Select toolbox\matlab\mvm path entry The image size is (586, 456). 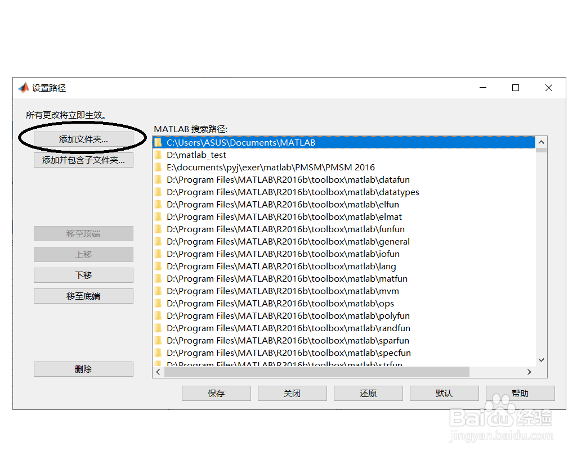(x=344, y=291)
